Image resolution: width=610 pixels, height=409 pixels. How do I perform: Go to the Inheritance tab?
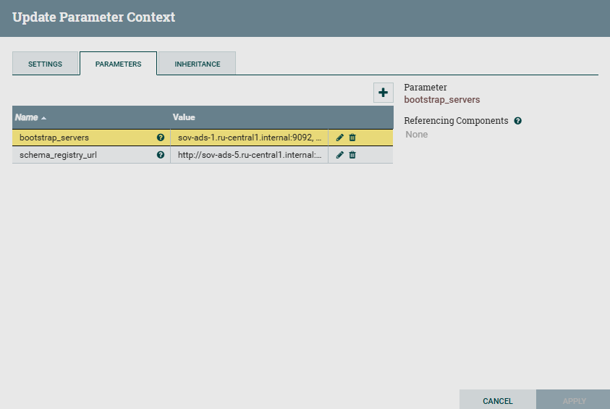click(198, 64)
